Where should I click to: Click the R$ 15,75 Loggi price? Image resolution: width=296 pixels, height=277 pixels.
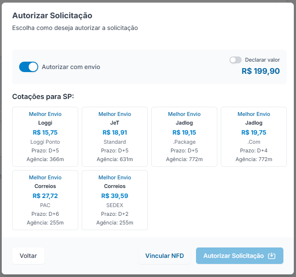tap(45, 132)
